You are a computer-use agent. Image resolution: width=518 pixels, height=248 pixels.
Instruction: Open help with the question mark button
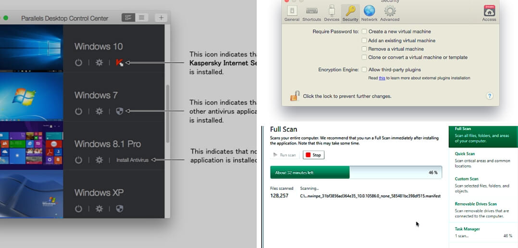490,96
